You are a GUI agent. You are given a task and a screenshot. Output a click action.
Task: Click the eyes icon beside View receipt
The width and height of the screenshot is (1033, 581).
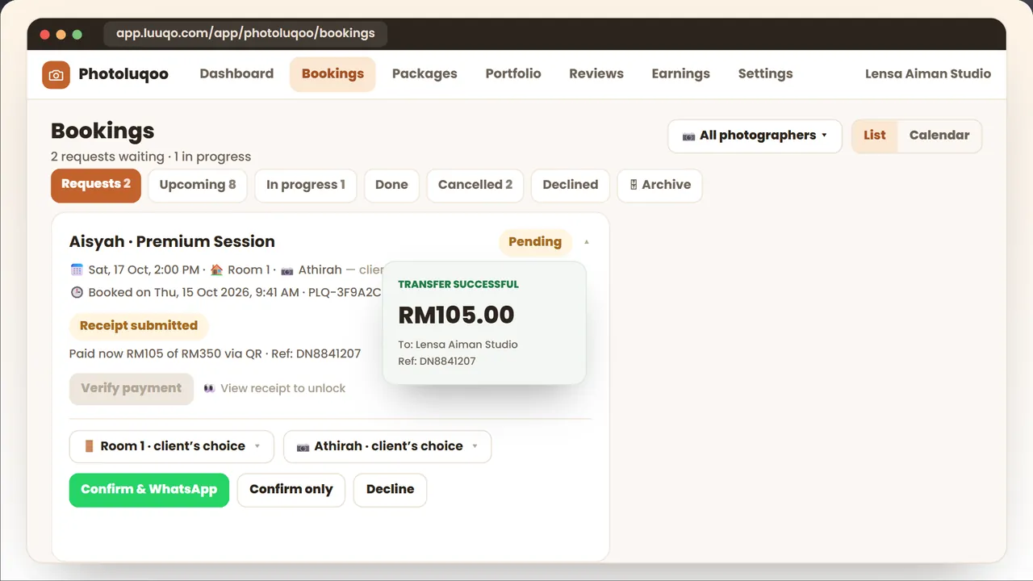click(210, 389)
